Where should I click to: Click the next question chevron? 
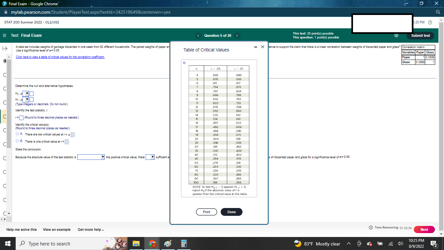238,35
